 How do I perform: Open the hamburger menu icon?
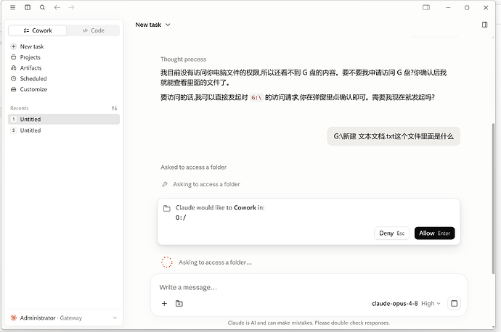[13, 7]
